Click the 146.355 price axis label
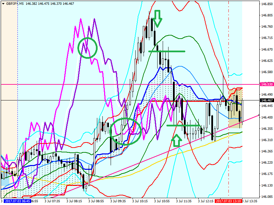This screenshot has height=205, width=274. tap(267, 129)
